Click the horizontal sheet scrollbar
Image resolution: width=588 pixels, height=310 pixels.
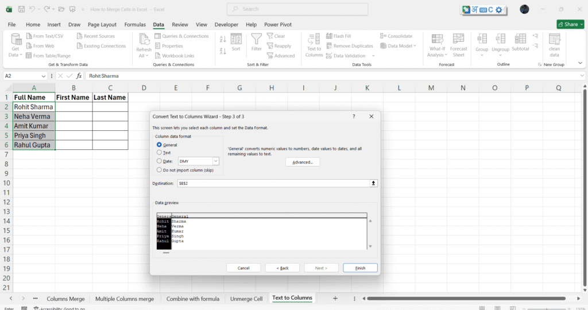pos(466,299)
